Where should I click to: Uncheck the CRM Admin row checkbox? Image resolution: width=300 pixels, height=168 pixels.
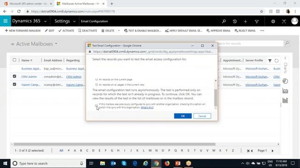click(15, 77)
